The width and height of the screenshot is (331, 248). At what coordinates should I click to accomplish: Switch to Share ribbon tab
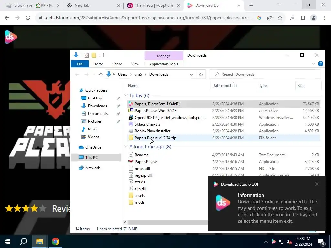click(x=117, y=64)
